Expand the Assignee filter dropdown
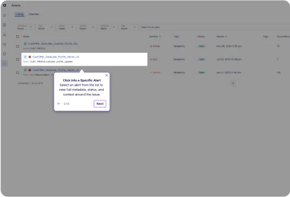This screenshot has width=290, height=197. click(107, 27)
